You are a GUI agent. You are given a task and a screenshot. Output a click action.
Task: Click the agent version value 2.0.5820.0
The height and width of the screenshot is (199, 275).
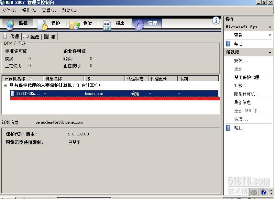(78, 134)
